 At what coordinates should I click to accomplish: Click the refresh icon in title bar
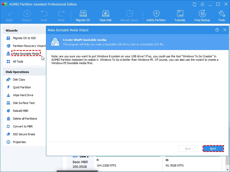coord(194,4)
